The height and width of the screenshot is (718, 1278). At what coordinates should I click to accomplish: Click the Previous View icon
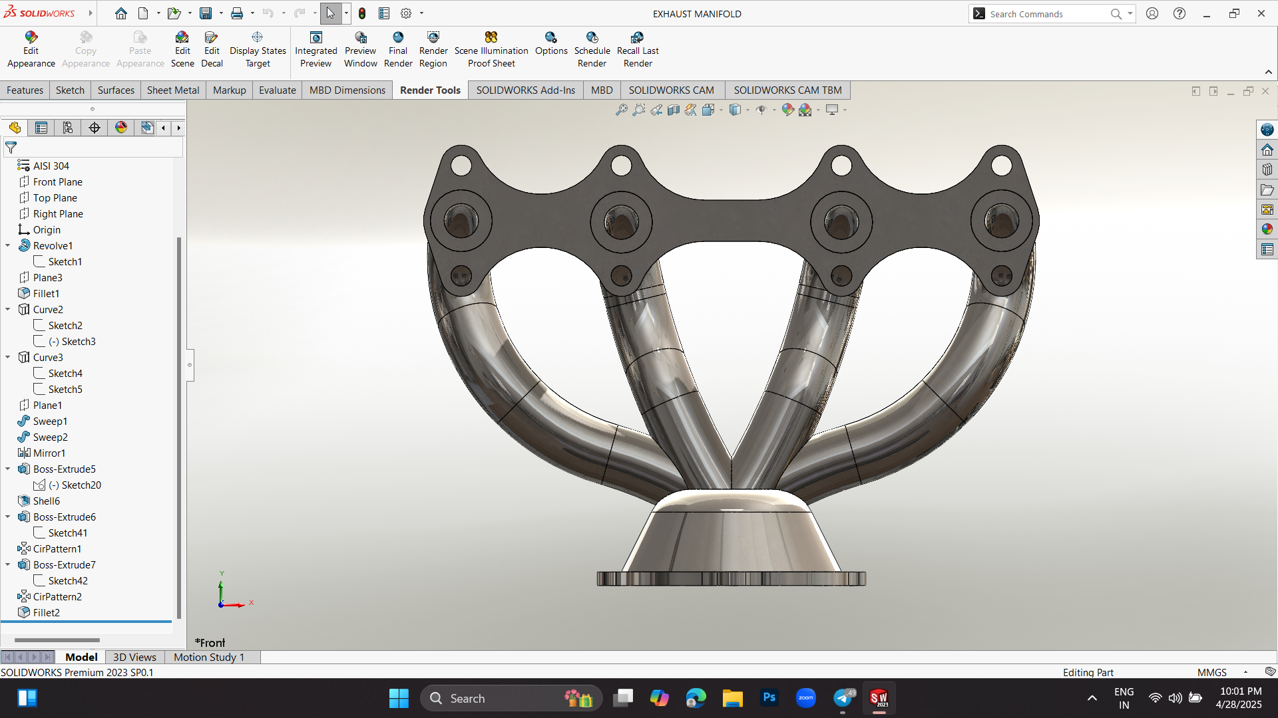point(656,110)
